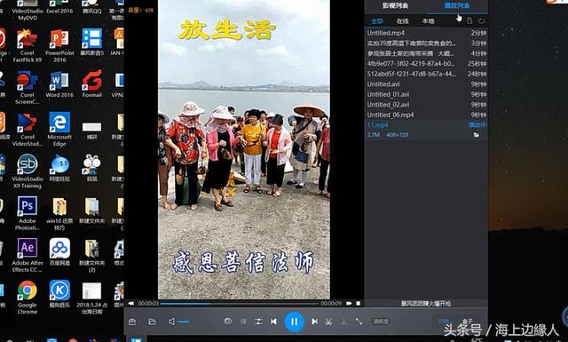Select Untitled_02.avi in the playlist

tap(426, 105)
